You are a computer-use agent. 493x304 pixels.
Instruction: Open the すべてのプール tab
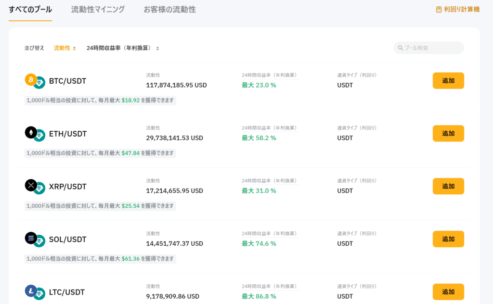(x=30, y=10)
